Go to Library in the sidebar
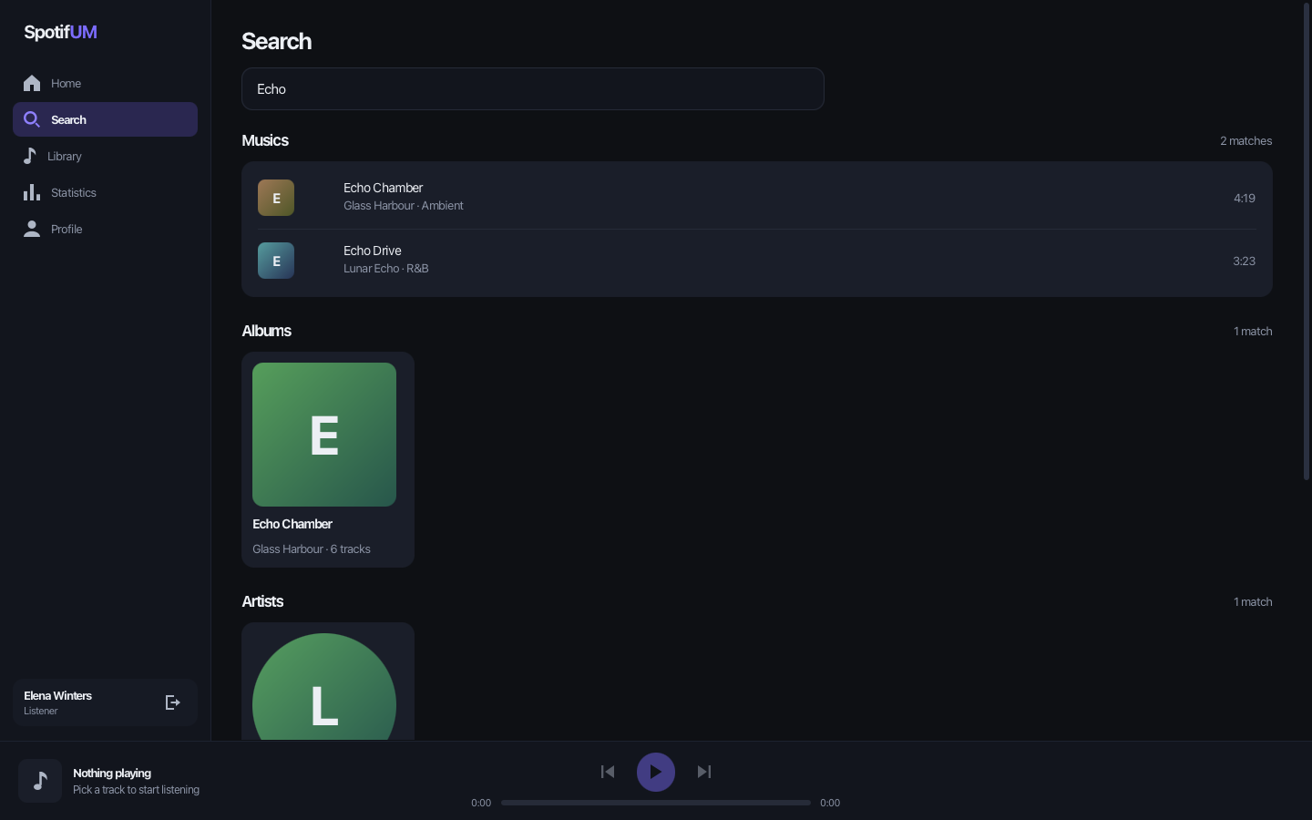This screenshot has width=1312, height=820. click(105, 156)
